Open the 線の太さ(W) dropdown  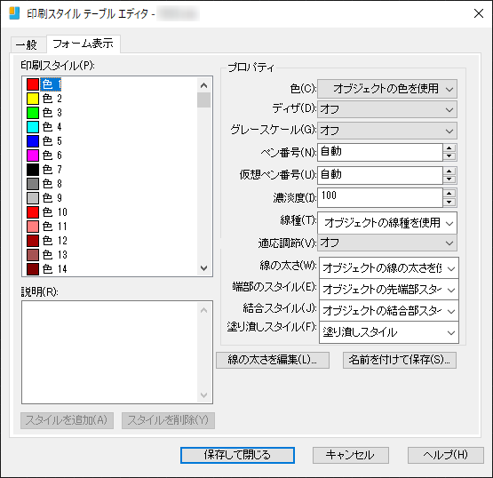pos(389,268)
